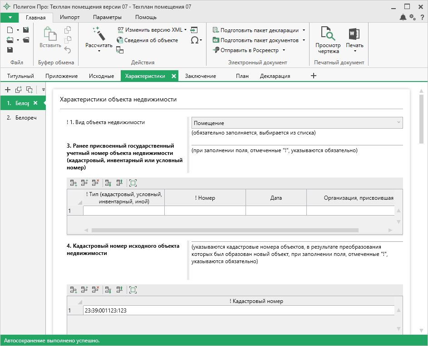
Task: Select second item Белореч in sidebar list
Action: click(x=26, y=118)
